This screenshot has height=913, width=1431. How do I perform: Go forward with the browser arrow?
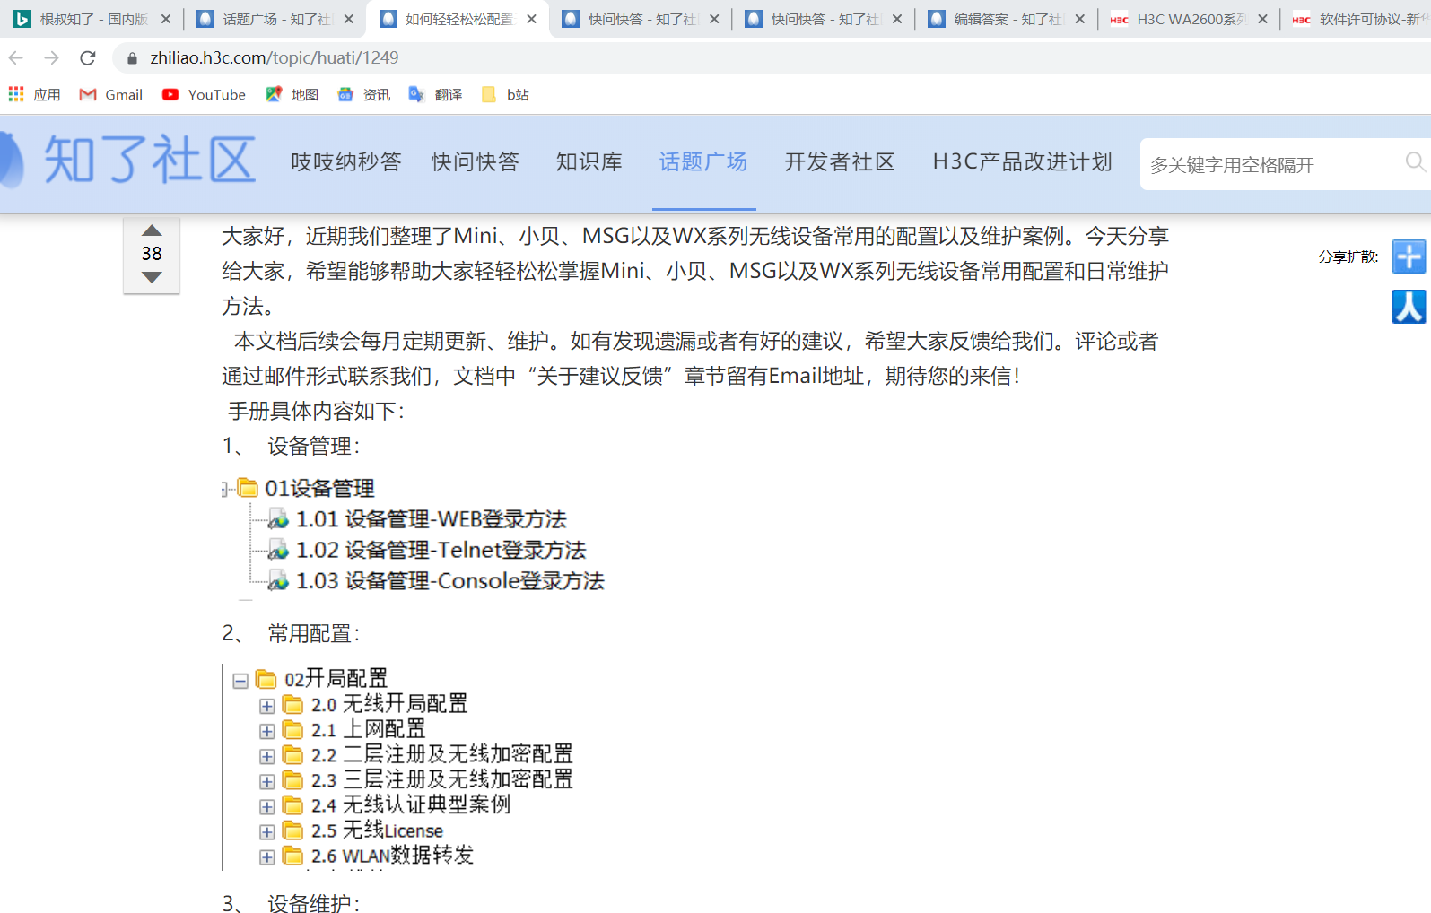[52, 58]
